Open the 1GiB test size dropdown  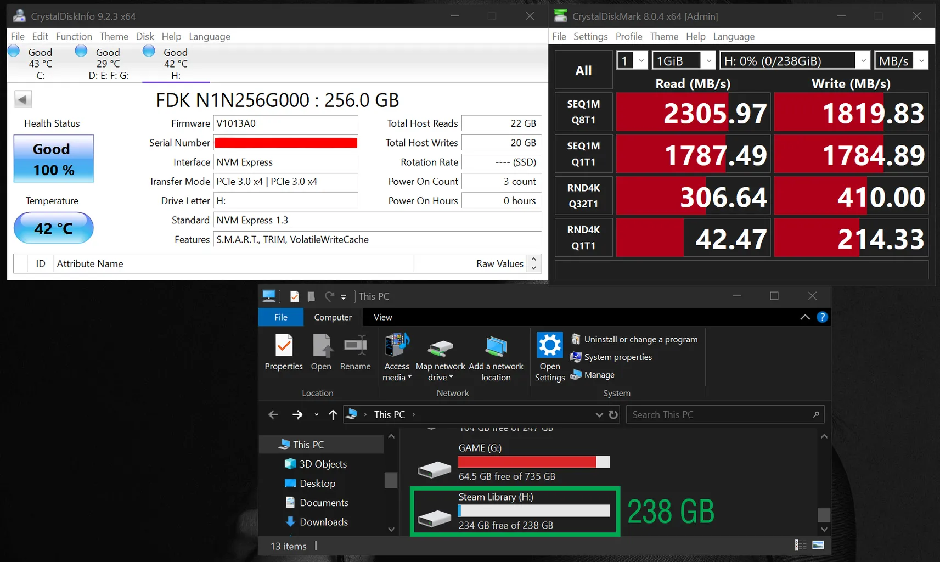click(x=683, y=60)
